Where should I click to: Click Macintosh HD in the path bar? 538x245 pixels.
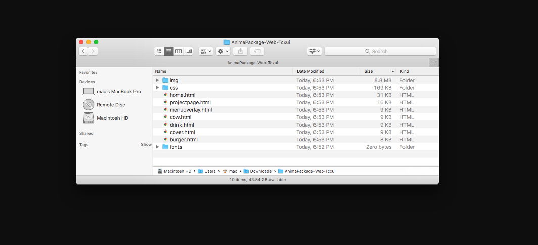click(174, 171)
